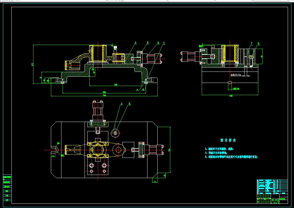Select part balloon number 7
The height and width of the screenshot is (208, 294).
[252, 44]
